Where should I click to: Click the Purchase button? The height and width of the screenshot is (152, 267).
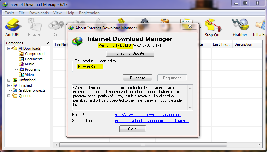tap(138, 78)
